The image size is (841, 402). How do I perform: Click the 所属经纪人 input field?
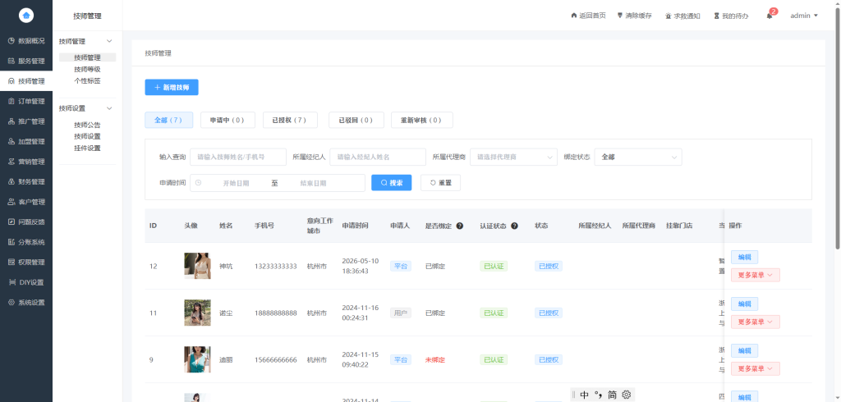378,157
